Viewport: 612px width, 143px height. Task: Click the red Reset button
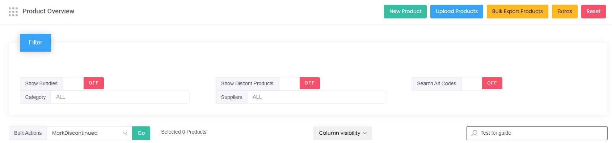tap(594, 12)
